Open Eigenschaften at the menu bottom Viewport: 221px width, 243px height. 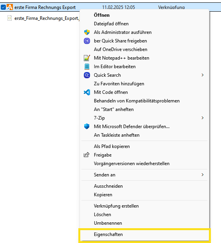[144, 234]
